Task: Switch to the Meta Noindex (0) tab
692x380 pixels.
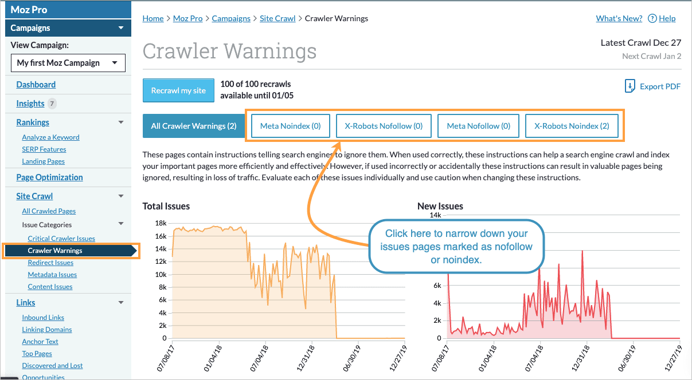Action: [x=290, y=126]
